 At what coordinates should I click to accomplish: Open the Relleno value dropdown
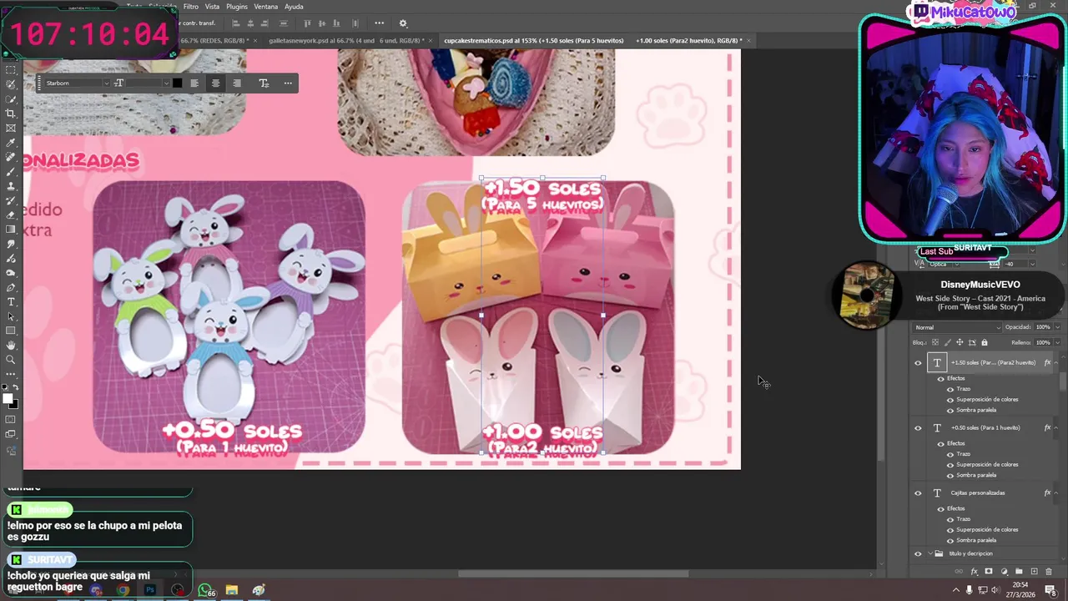(1057, 342)
